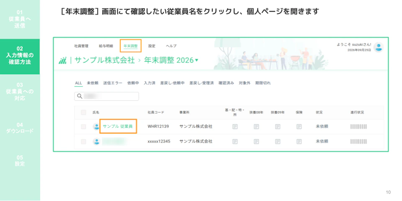Select the 差戻し-依頼中 filter tab

tap(172, 83)
